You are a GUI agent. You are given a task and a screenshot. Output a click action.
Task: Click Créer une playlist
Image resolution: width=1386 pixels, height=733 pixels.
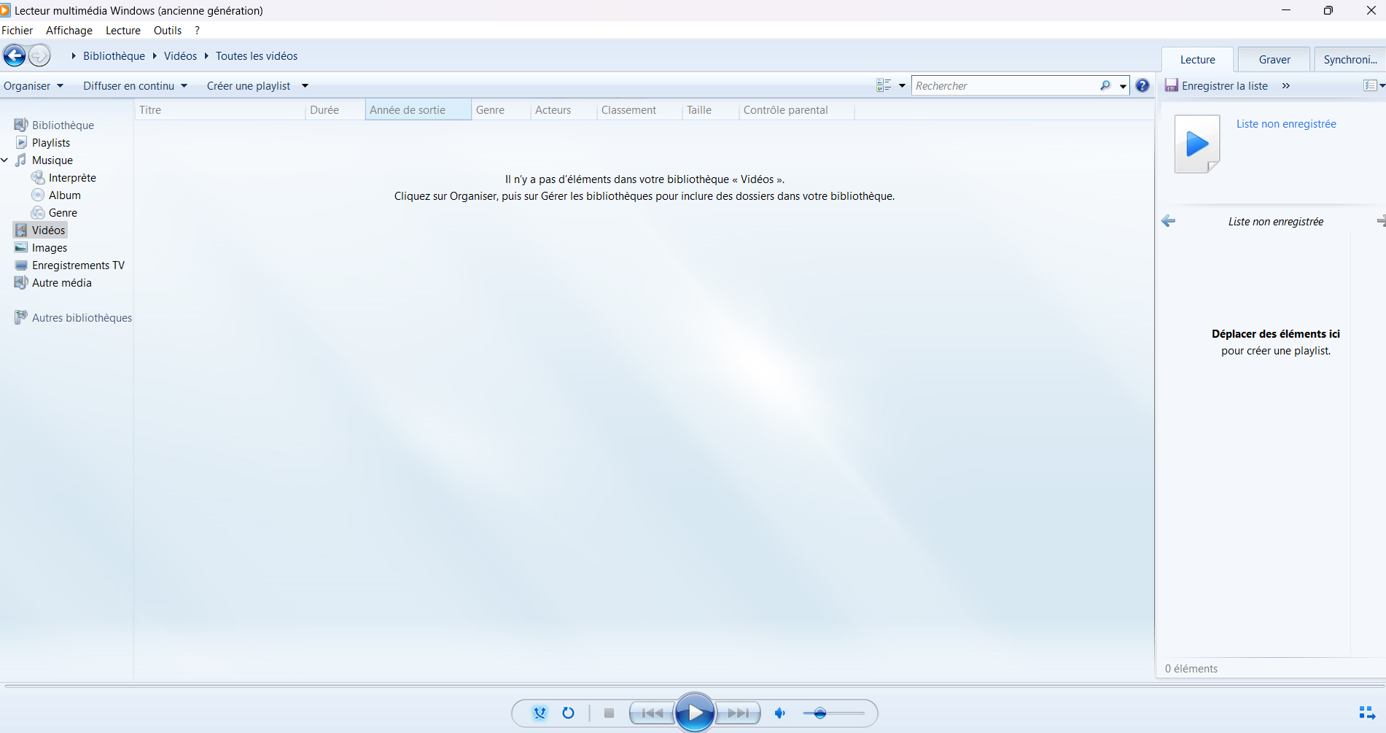pos(249,85)
